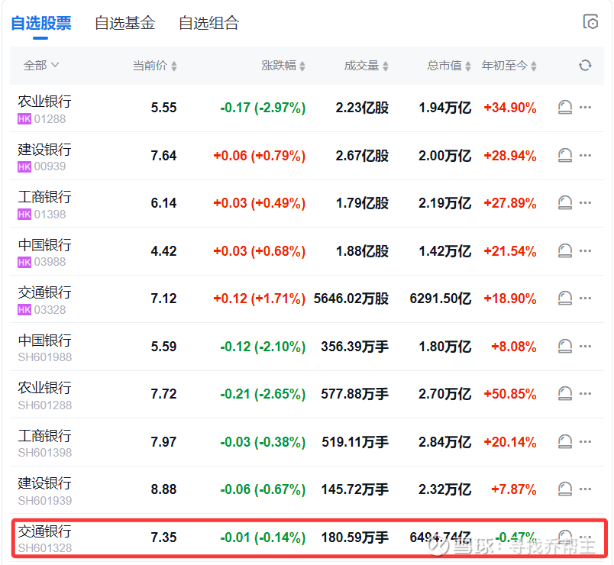This screenshot has width=614, height=565.
Task: Open more options for 工商银行 HK 01398
Action: coord(586,203)
